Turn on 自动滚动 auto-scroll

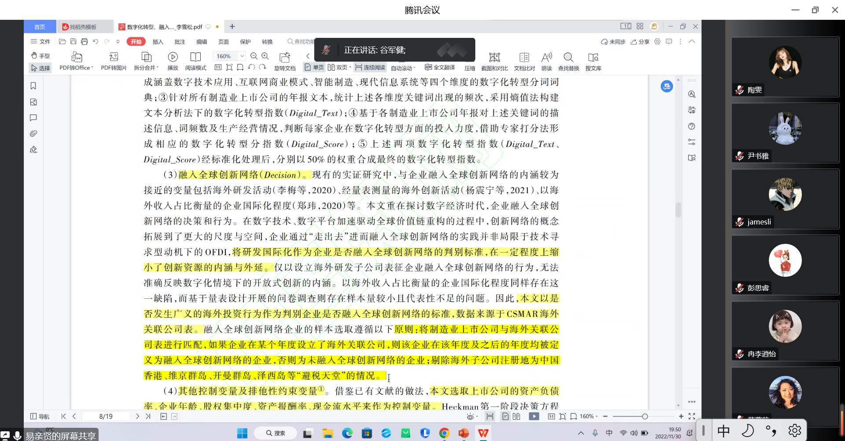tap(402, 67)
